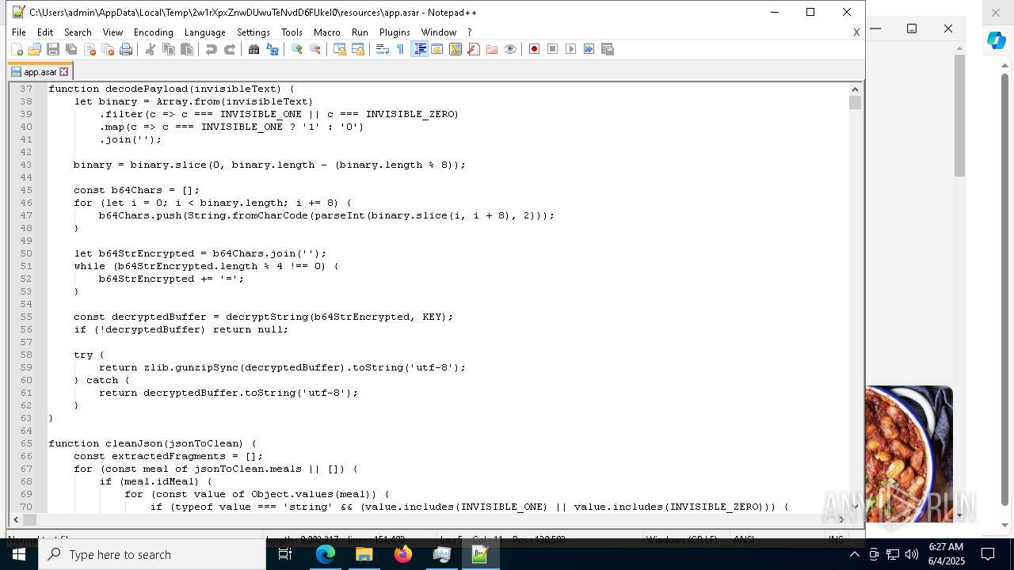Click the taskbar search box
The height and width of the screenshot is (570, 1014).
point(152,554)
